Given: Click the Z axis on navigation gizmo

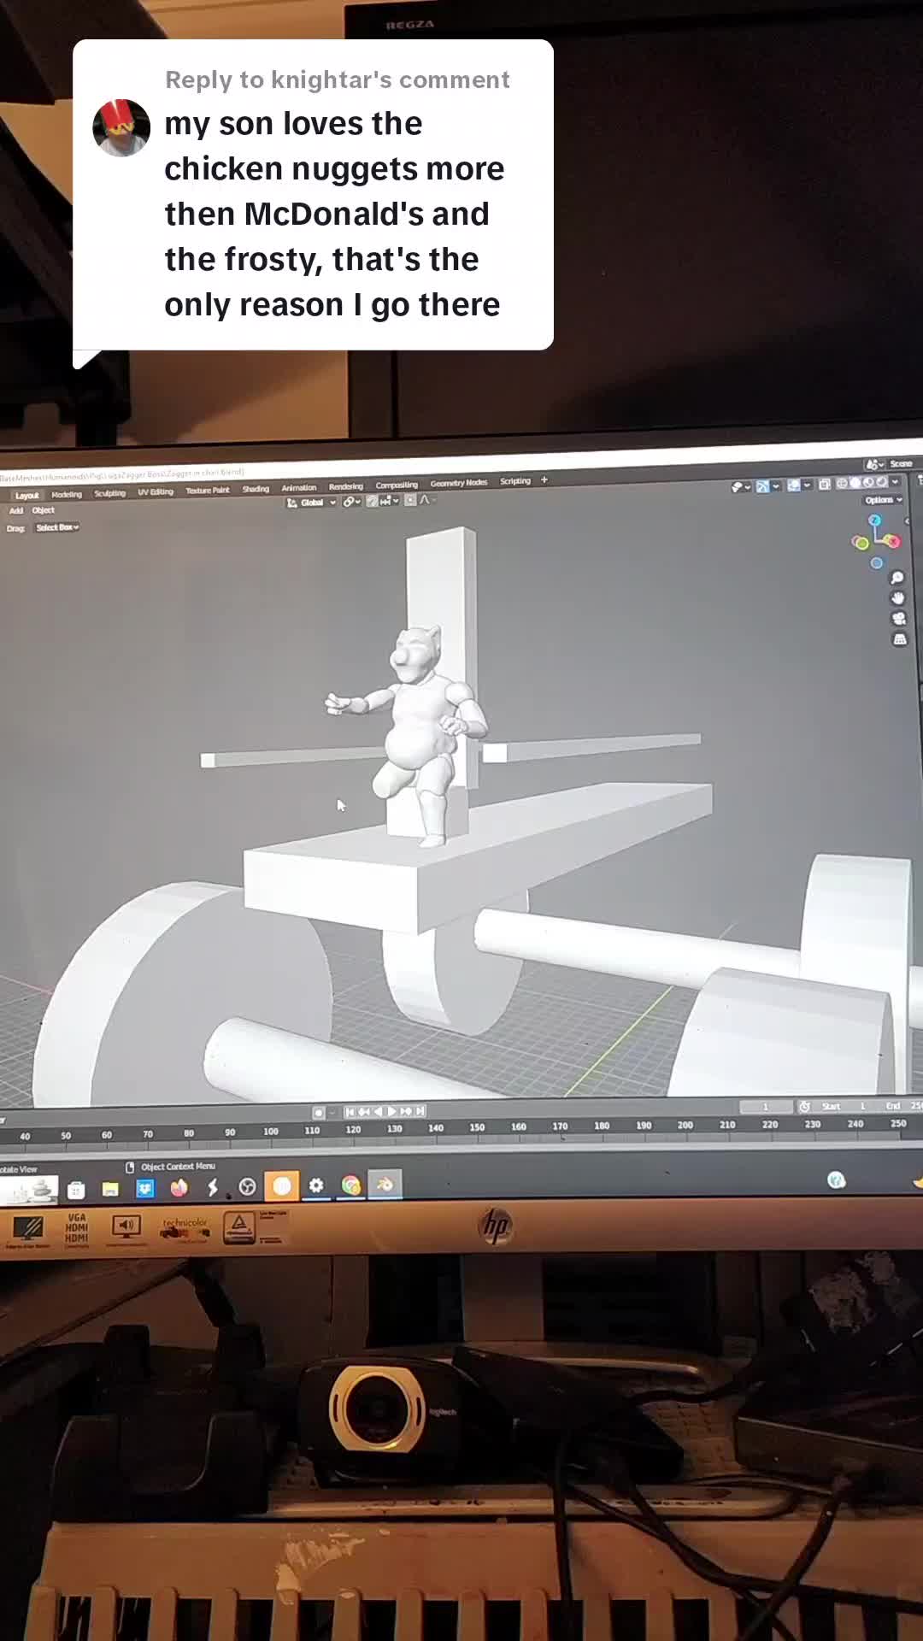Looking at the screenshot, I should pyautogui.click(x=874, y=521).
